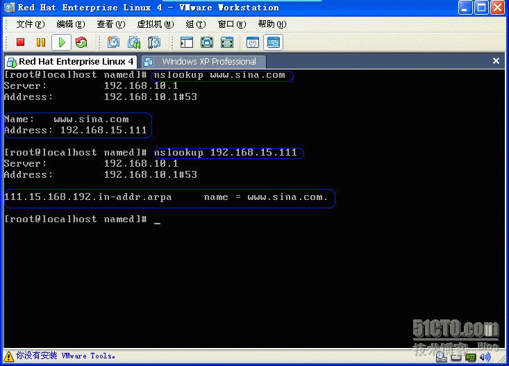Click the VMware Workstation title bar icon
The image size is (509, 366).
click(x=9, y=7)
